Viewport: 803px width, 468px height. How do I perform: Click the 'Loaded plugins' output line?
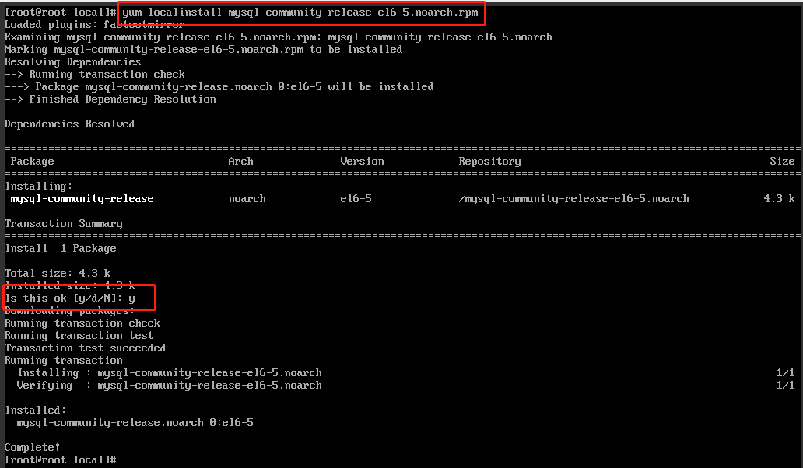pos(94,25)
